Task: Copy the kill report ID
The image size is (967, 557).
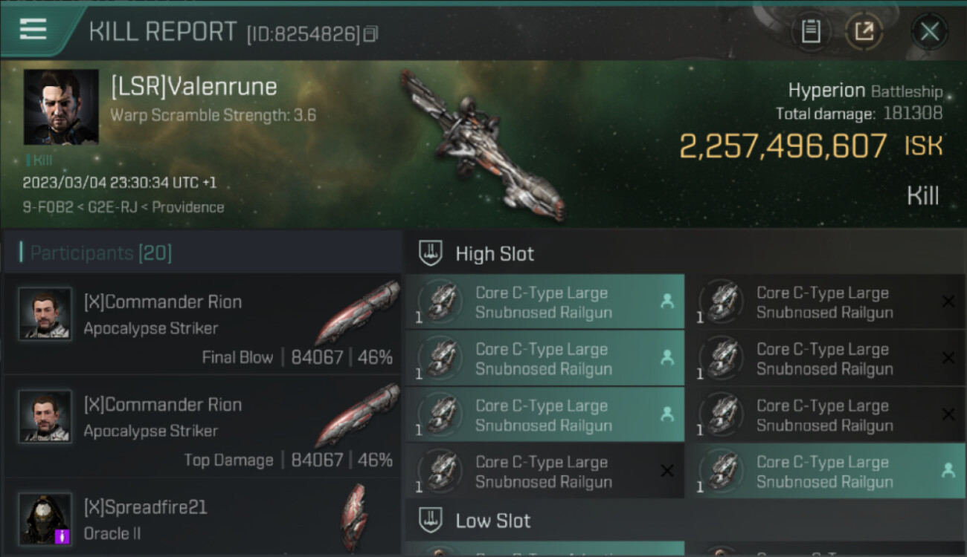Action: click(370, 34)
